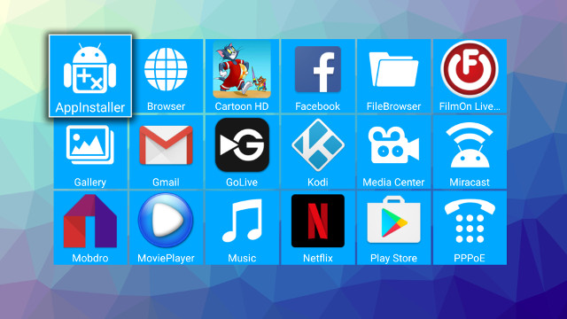567x319 pixels.
Task: Open the Mobdro app
Action: coord(90,228)
